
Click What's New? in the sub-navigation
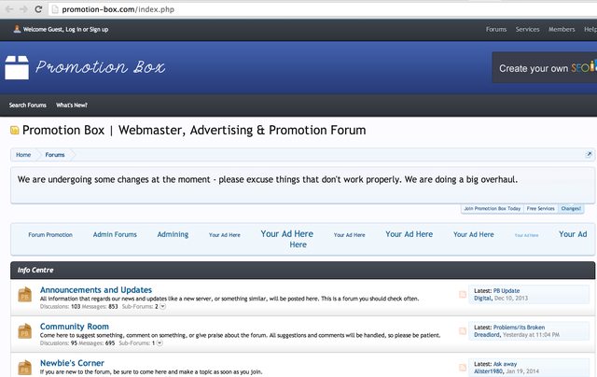point(72,105)
